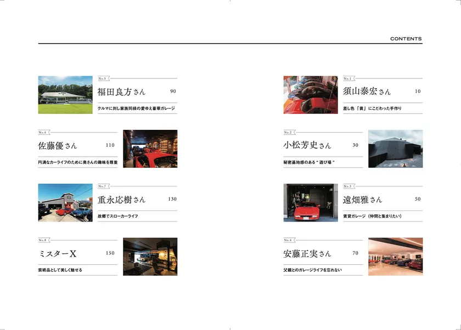
Task: Open the 遠畑雅さん red Ferrari garage photo
Action: pos(311,203)
